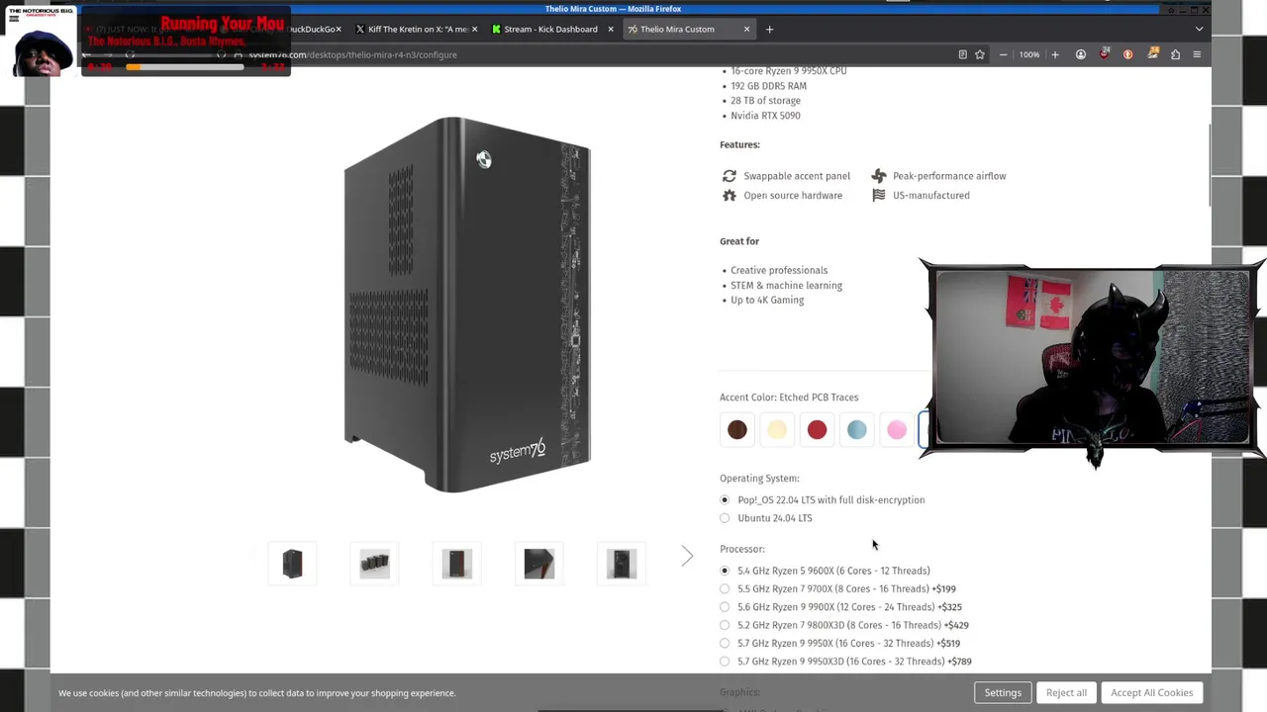This screenshot has width=1267, height=712.
Task: Click the 'Accent Color: Etched PCB Traces' label
Action: click(789, 398)
